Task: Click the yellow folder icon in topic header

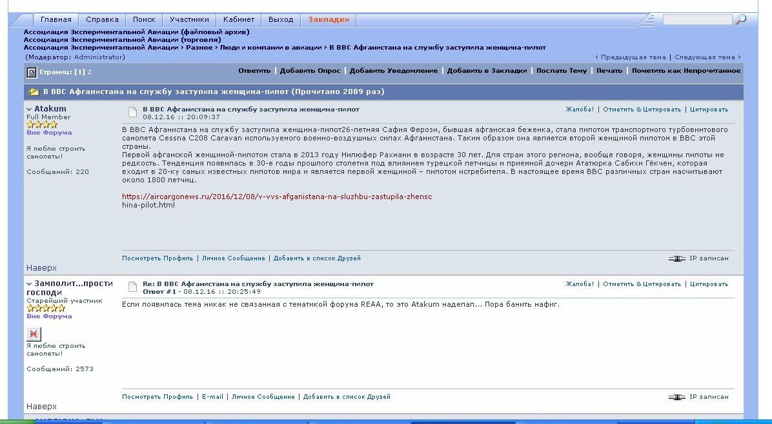Action: [x=34, y=92]
